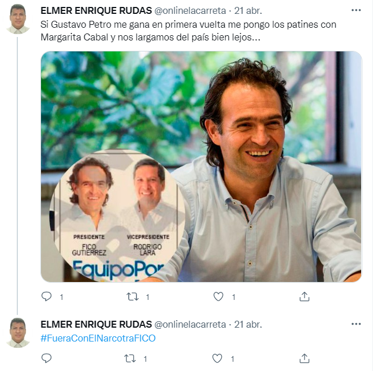
Task: Like the first tweet with heart icon
Action: 218,296
